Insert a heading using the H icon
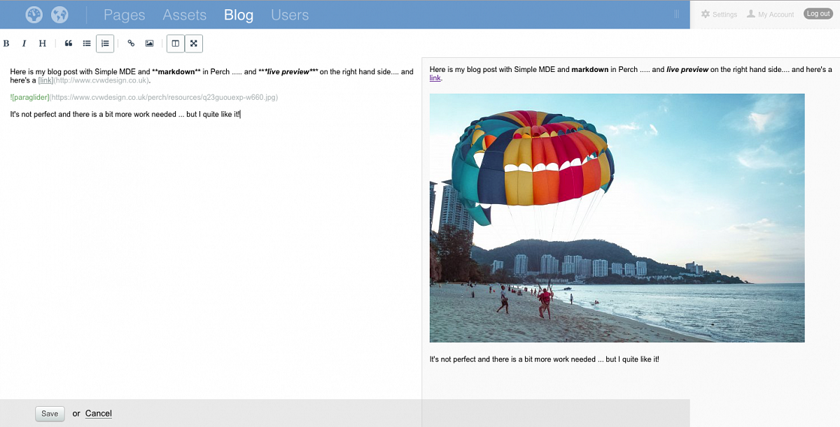This screenshot has height=427, width=840. pyautogui.click(x=42, y=43)
